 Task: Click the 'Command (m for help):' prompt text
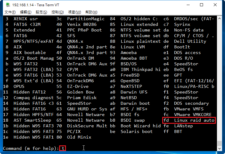coord(31,148)
